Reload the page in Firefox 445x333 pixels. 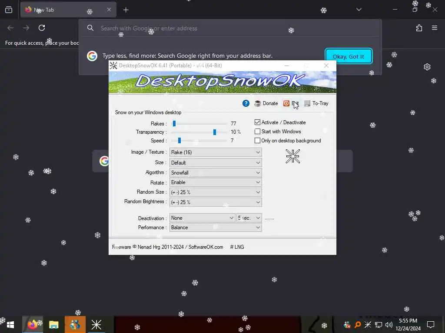click(x=42, y=28)
